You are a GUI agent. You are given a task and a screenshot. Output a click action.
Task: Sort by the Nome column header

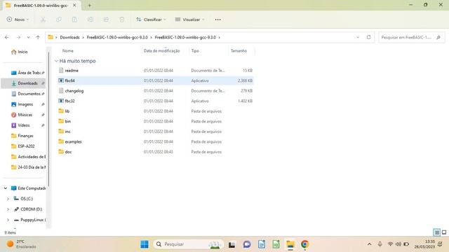tap(68, 50)
